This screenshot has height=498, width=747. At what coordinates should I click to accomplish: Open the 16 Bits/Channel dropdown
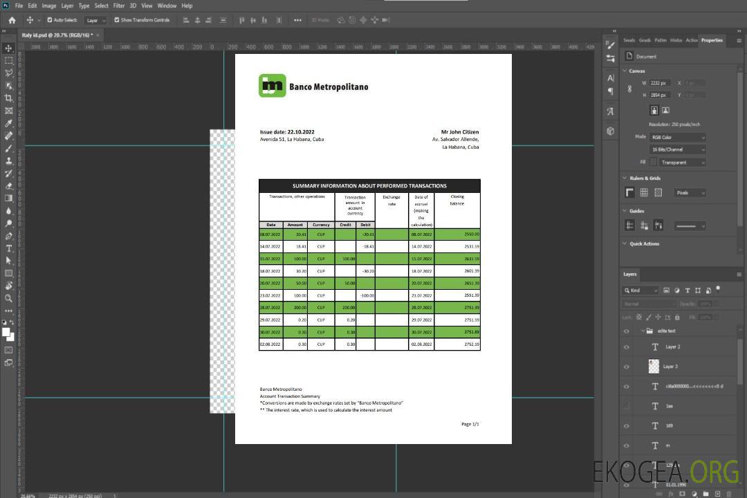[x=677, y=149]
